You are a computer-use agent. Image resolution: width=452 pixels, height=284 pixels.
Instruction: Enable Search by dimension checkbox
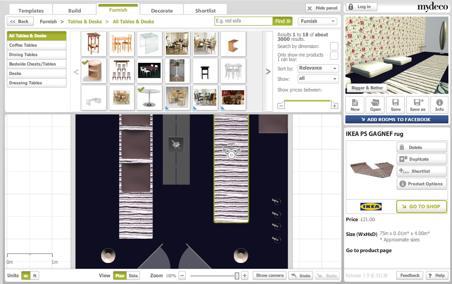[x=334, y=46]
